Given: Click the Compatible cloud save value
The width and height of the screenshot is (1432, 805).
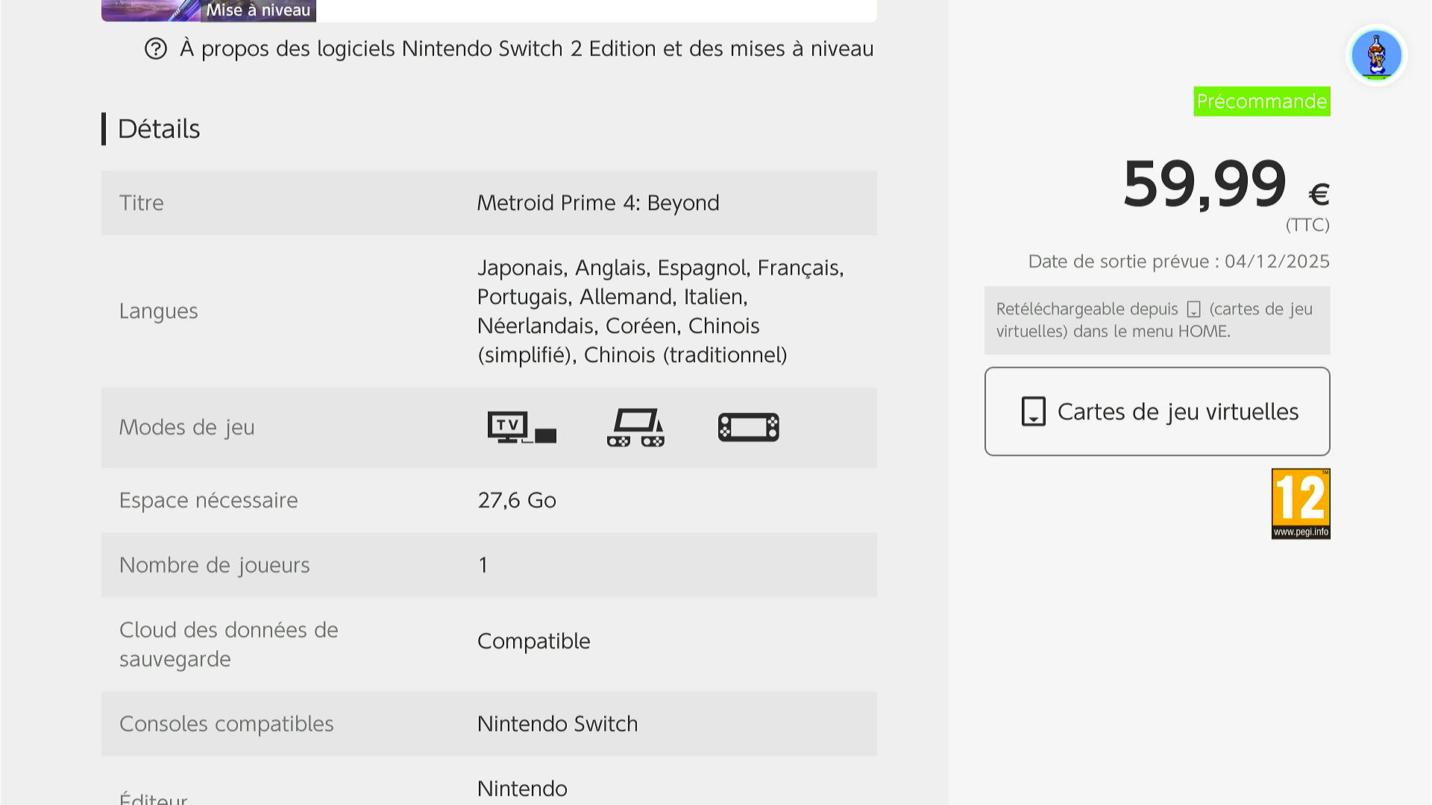Looking at the screenshot, I should click(x=533, y=641).
